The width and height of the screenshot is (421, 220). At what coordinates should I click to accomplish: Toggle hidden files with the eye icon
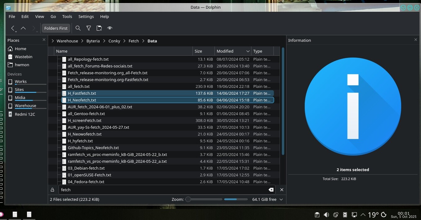(110, 28)
